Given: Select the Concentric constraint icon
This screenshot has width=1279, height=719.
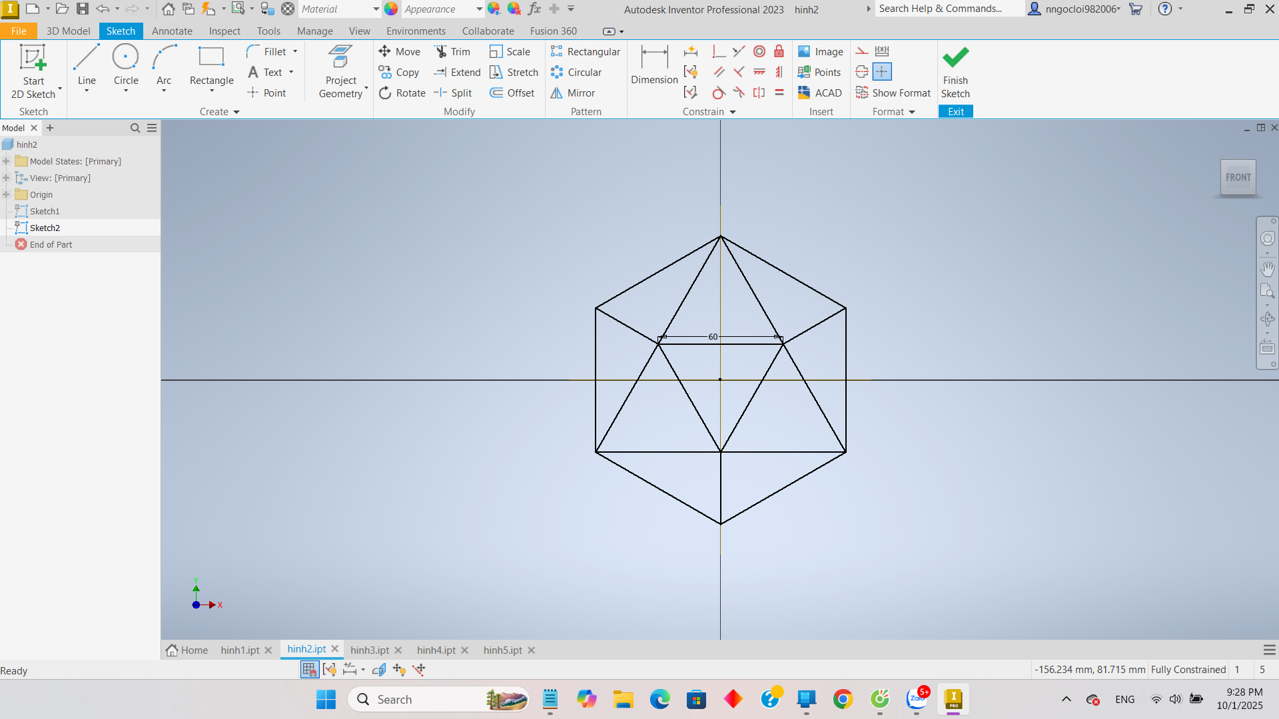Looking at the screenshot, I should 759,51.
